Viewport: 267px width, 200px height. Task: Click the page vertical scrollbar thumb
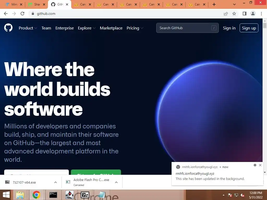click(x=265, y=26)
